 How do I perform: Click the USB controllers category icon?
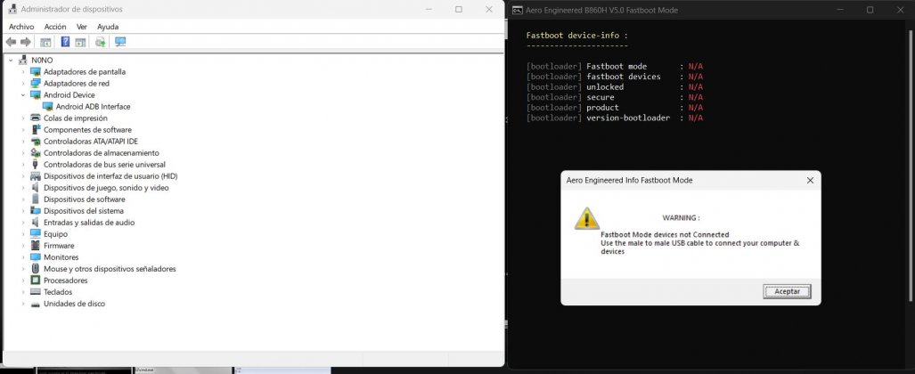pos(36,165)
